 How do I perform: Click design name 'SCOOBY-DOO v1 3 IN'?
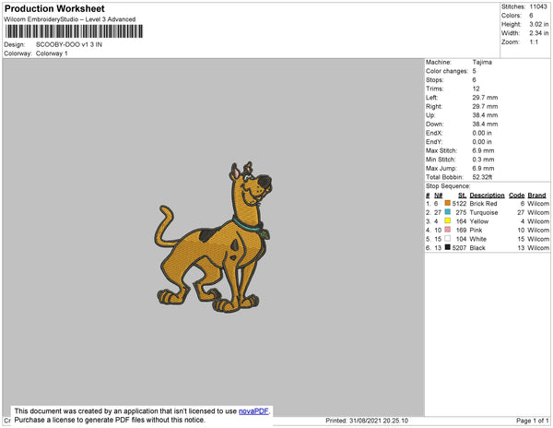pyautogui.click(x=69, y=44)
